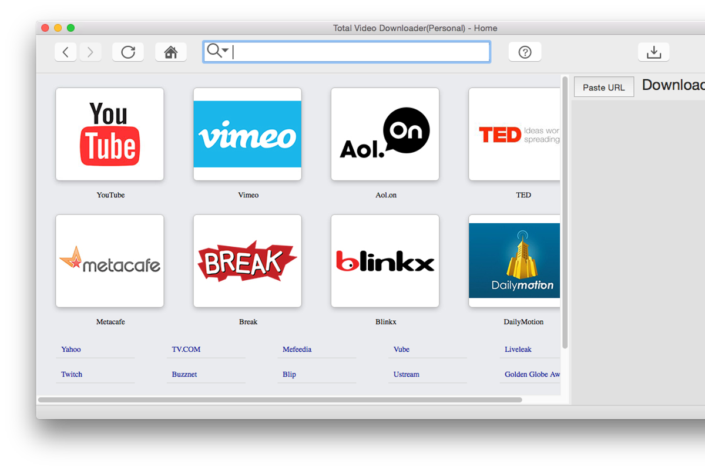The width and height of the screenshot is (705, 470).
Task: Open the Metacafe site tile
Action: pos(110,261)
